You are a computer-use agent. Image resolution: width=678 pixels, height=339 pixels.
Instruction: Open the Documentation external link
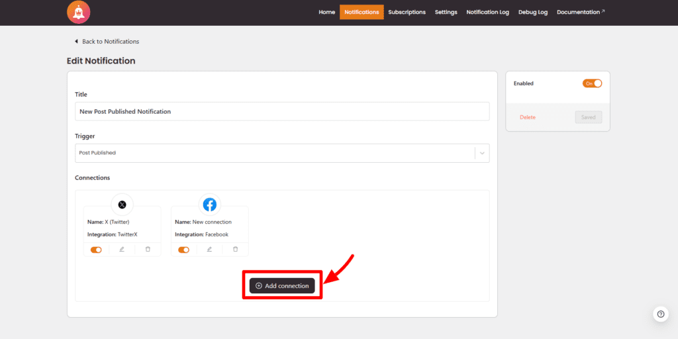click(x=581, y=12)
